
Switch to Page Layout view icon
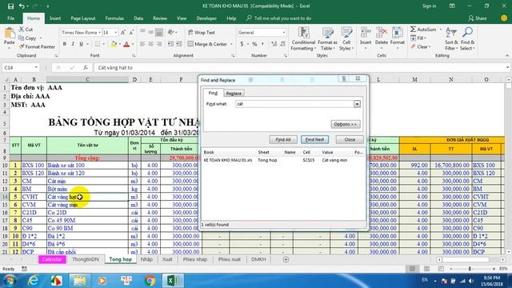(x=426, y=269)
